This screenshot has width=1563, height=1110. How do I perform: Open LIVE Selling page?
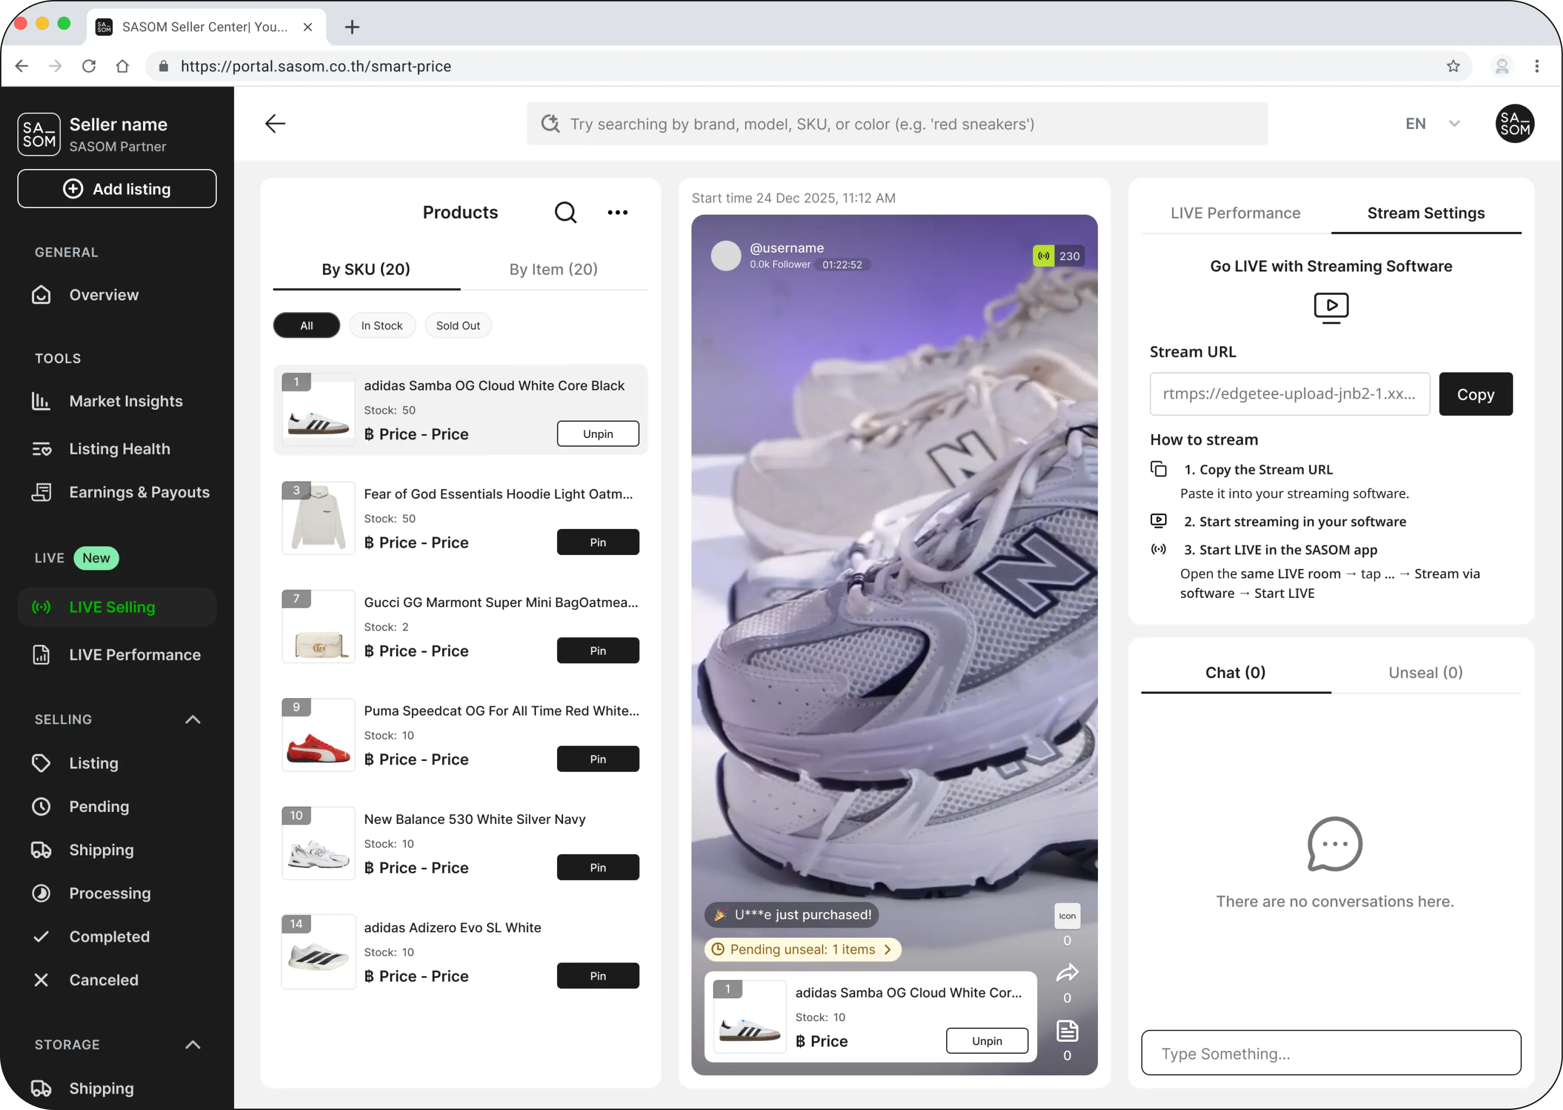point(117,607)
